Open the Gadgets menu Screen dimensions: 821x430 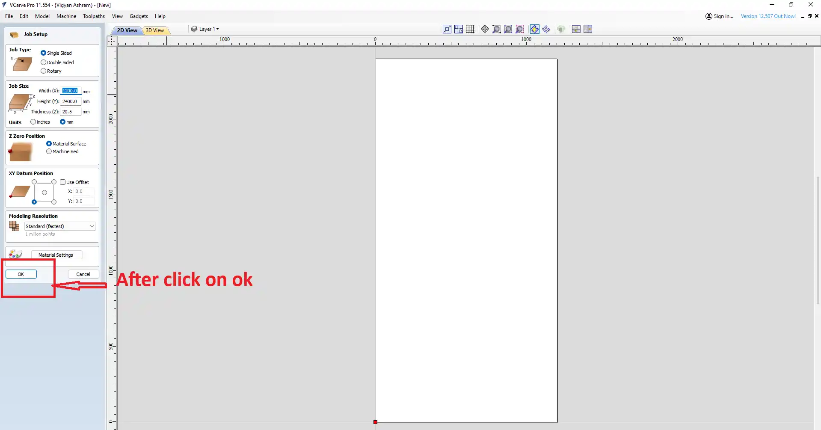tap(139, 16)
